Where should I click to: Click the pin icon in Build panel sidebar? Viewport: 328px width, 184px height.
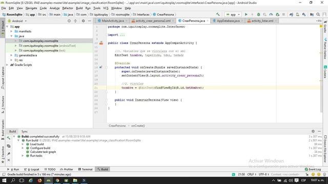click(9, 154)
